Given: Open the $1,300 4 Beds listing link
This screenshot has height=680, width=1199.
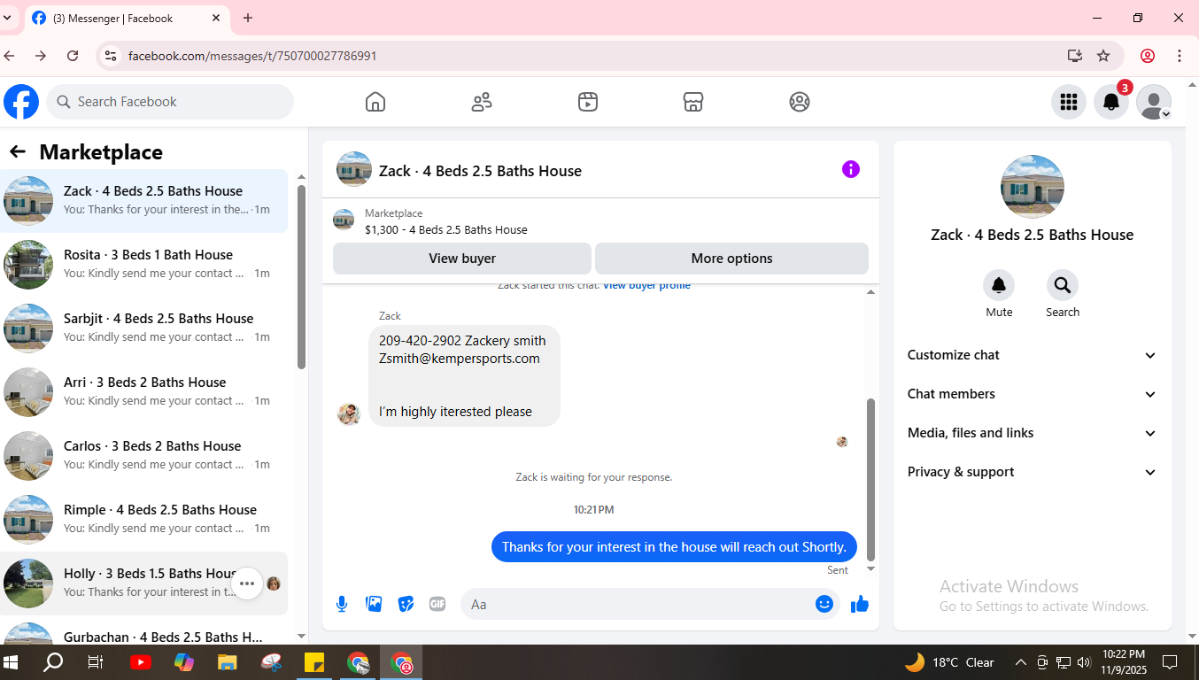Looking at the screenshot, I should [446, 230].
